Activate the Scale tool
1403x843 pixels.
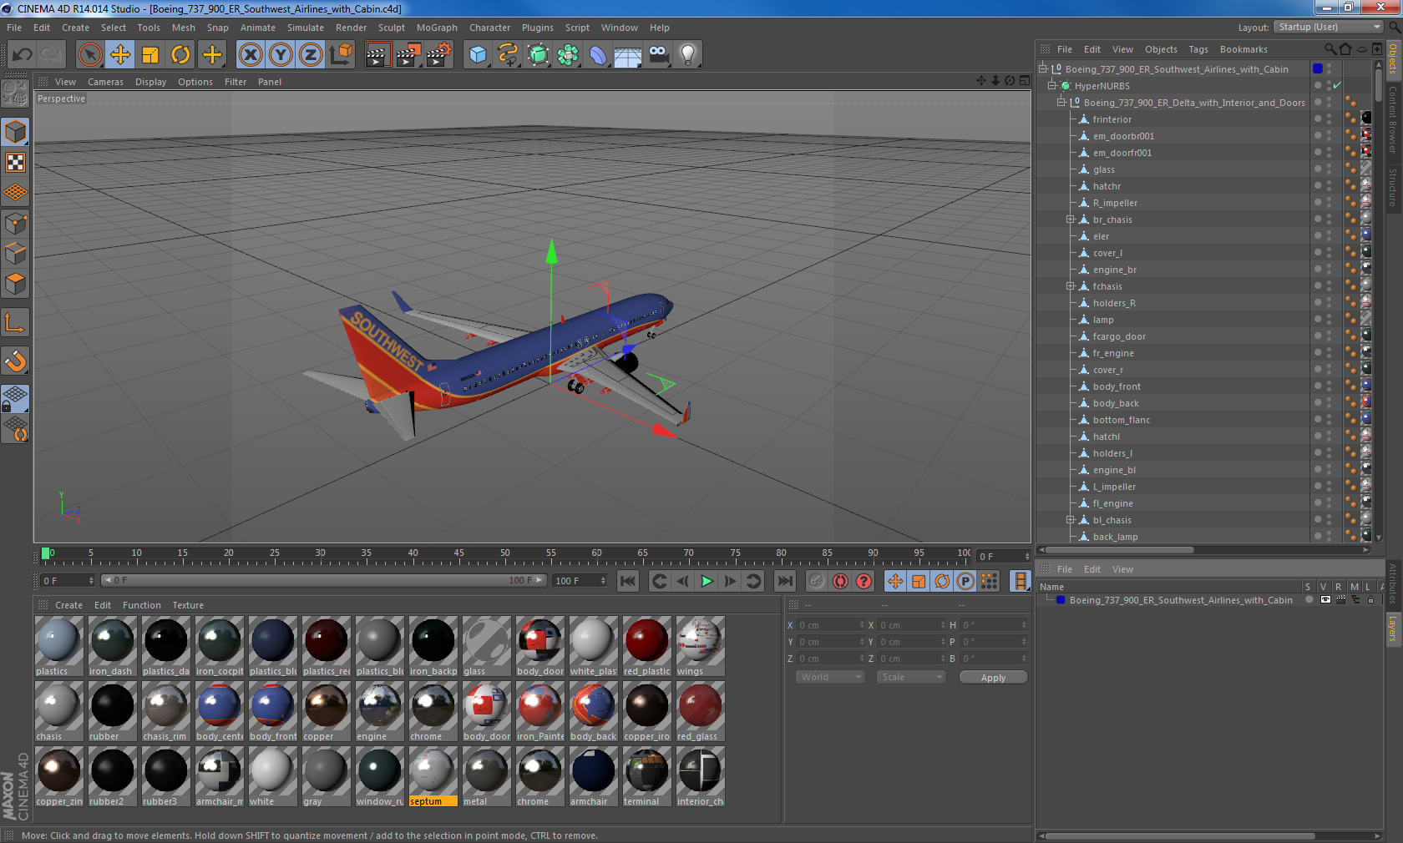(150, 55)
